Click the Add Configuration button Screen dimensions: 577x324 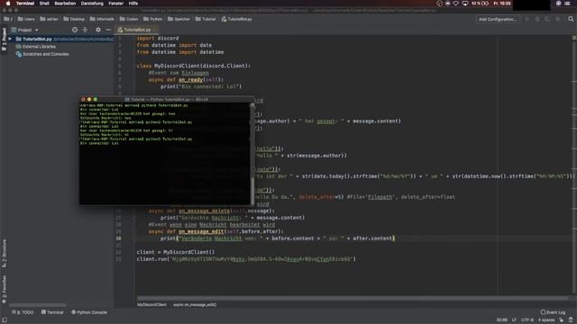click(498, 19)
